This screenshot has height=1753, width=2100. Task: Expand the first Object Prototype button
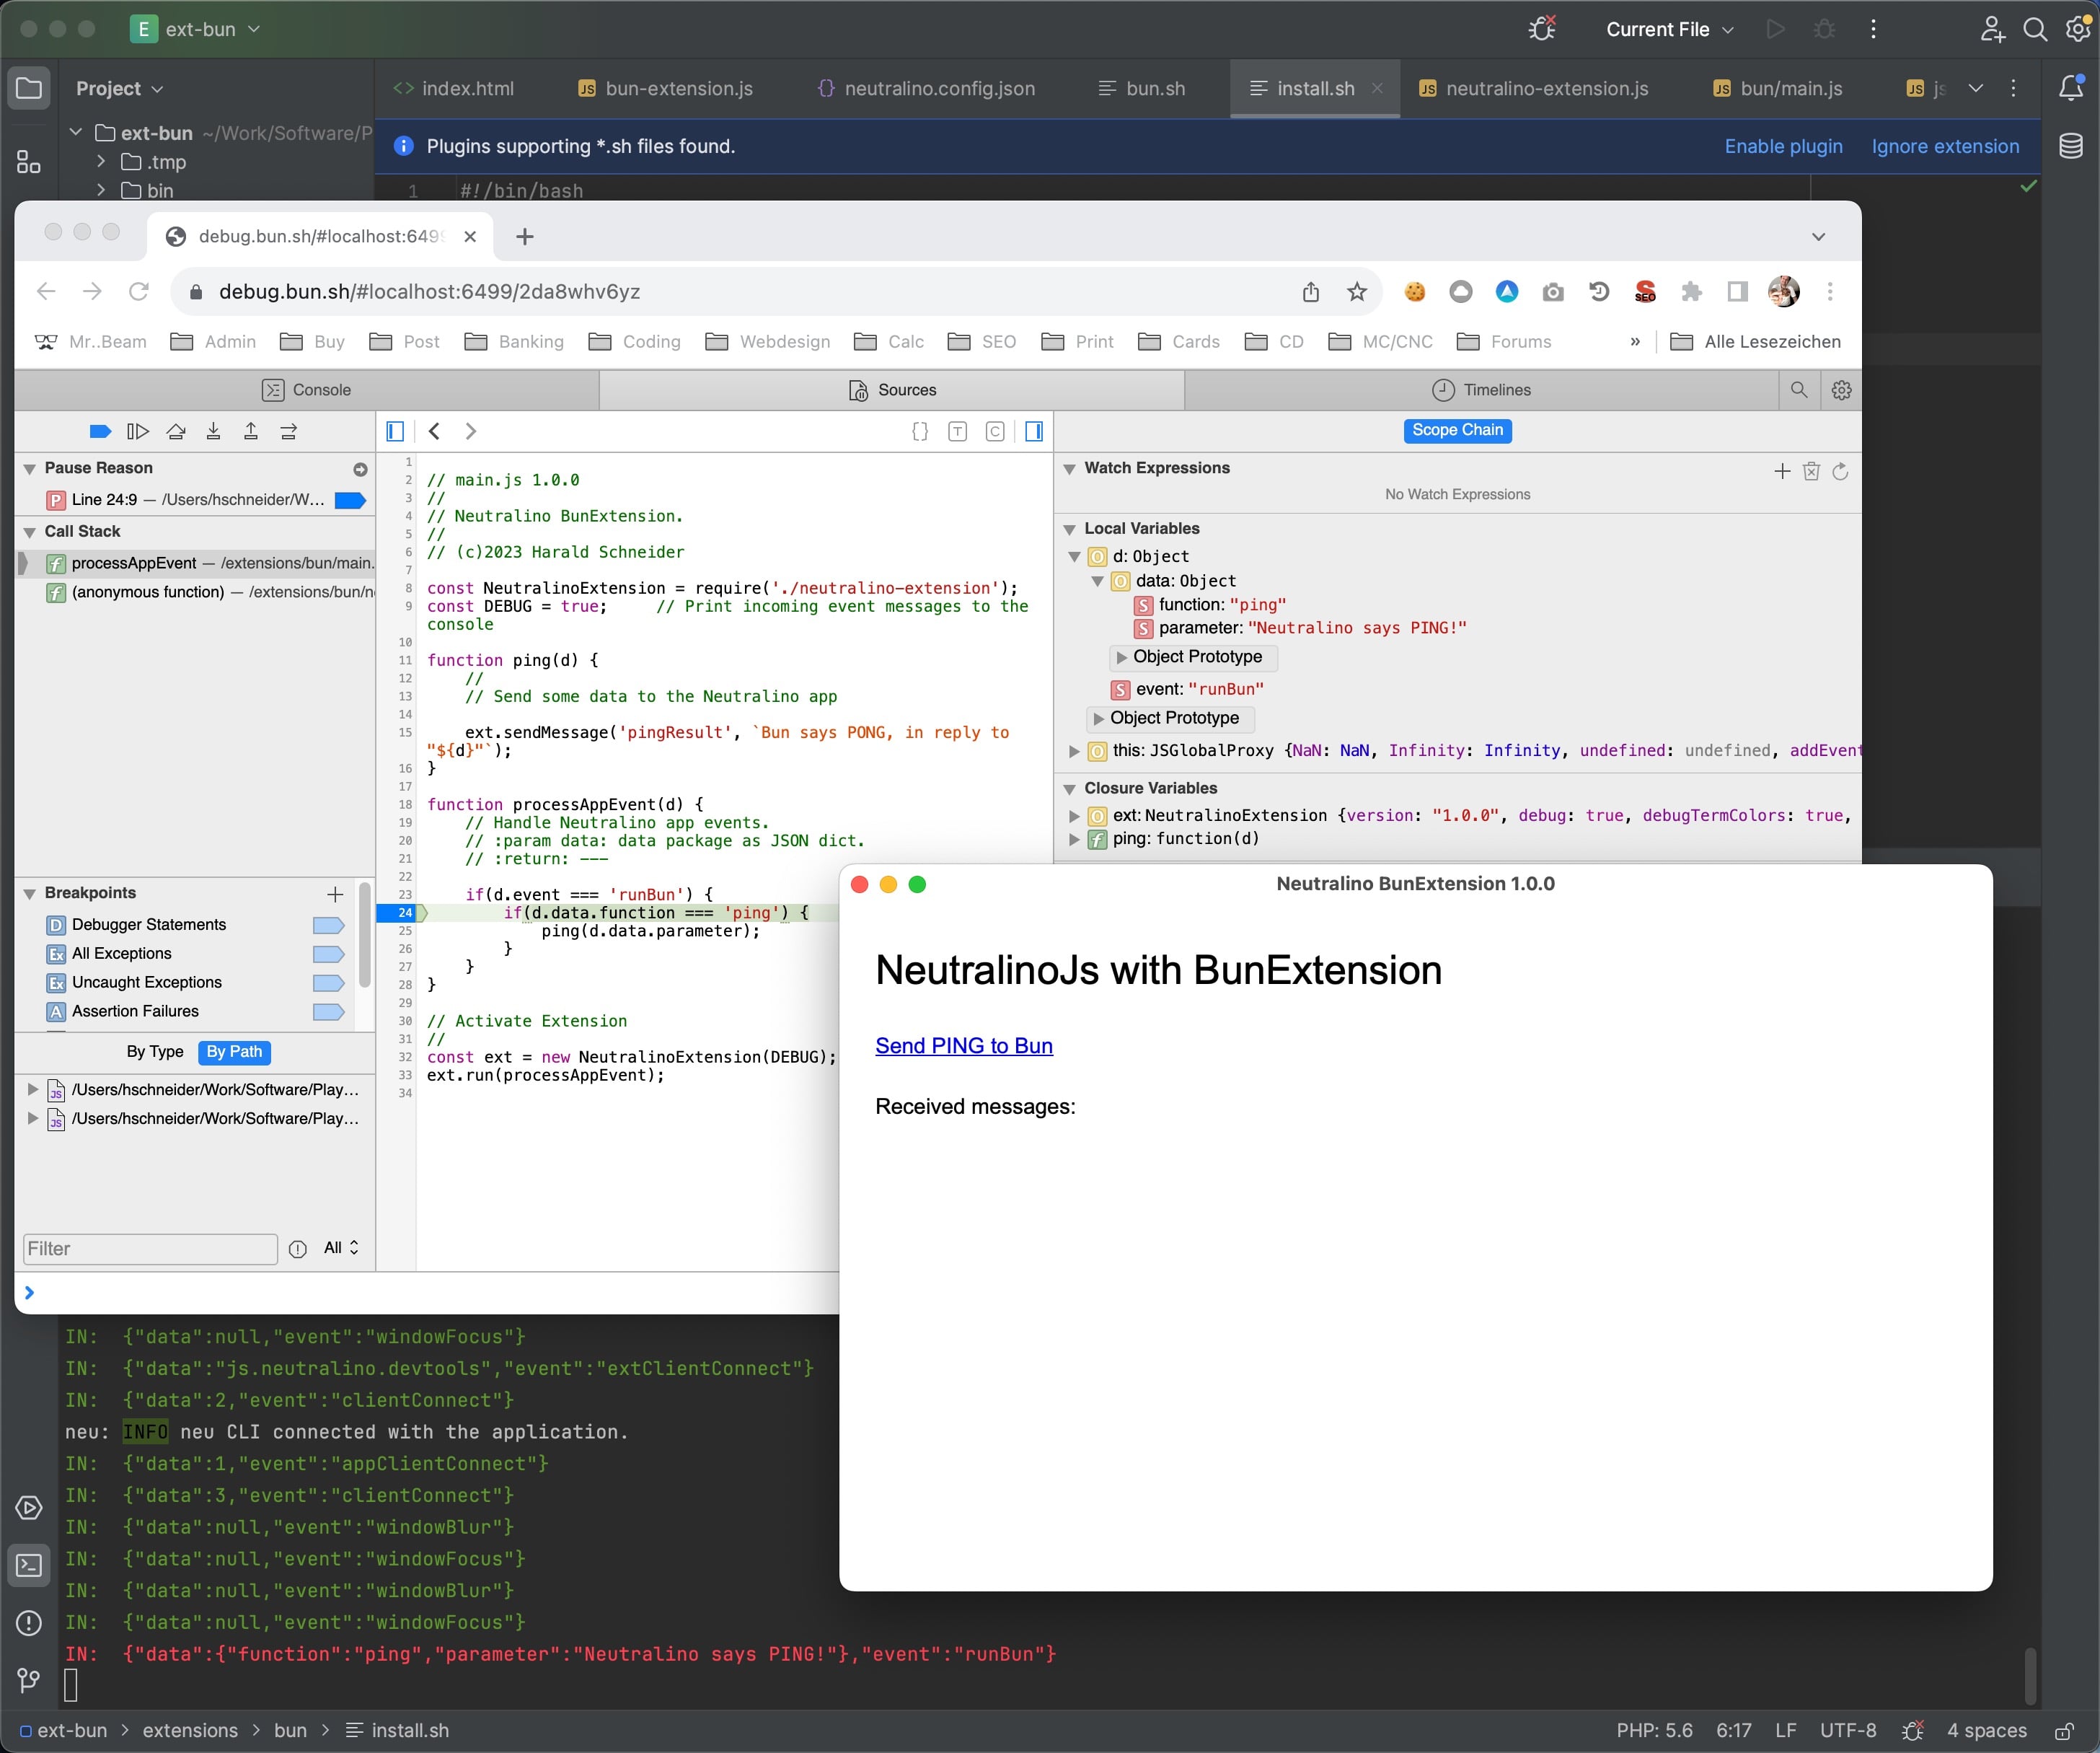point(1193,657)
